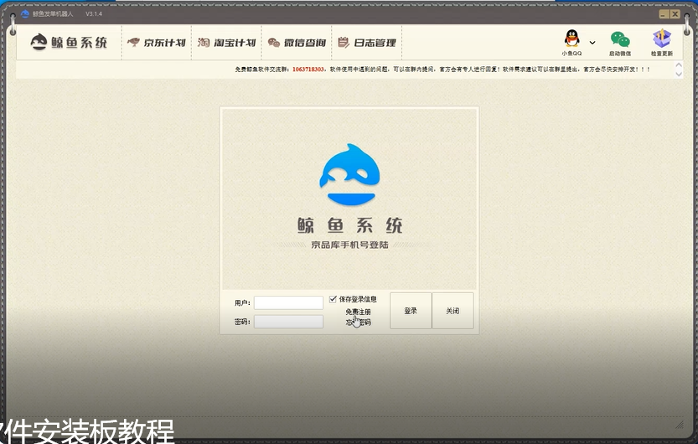Close the window with the title bar X
The height and width of the screenshot is (444, 698).
[x=675, y=14]
